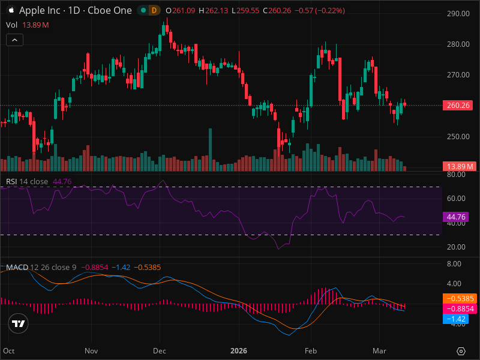The width and height of the screenshot is (480, 360).
Task: Click the Apple logo icon beside the symbol name
Action: [x=11, y=10]
